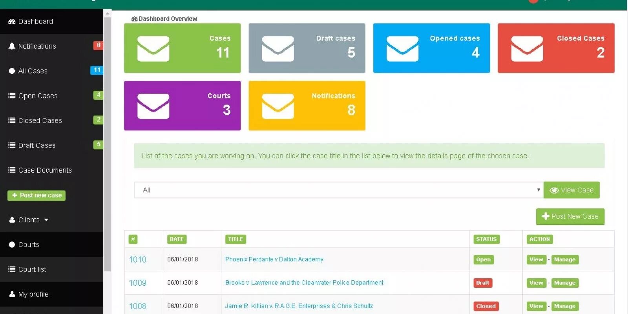Viewport: 628px width, 314px height.
Task: Click the plus icon on Post New Case button
Action: tap(546, 216)
